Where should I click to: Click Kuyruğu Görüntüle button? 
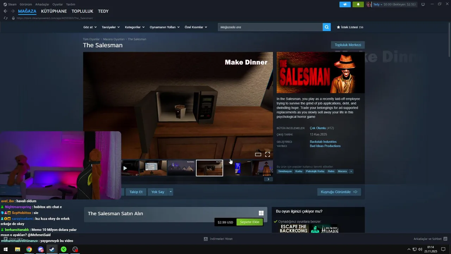(x=339, y=192)
